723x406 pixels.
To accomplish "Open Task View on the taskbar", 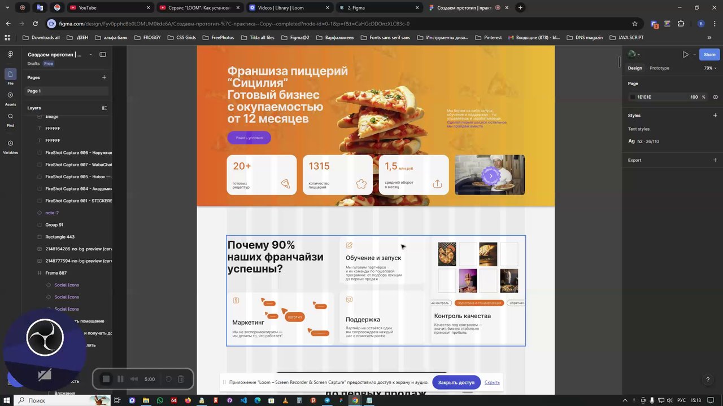I will 117,400.
